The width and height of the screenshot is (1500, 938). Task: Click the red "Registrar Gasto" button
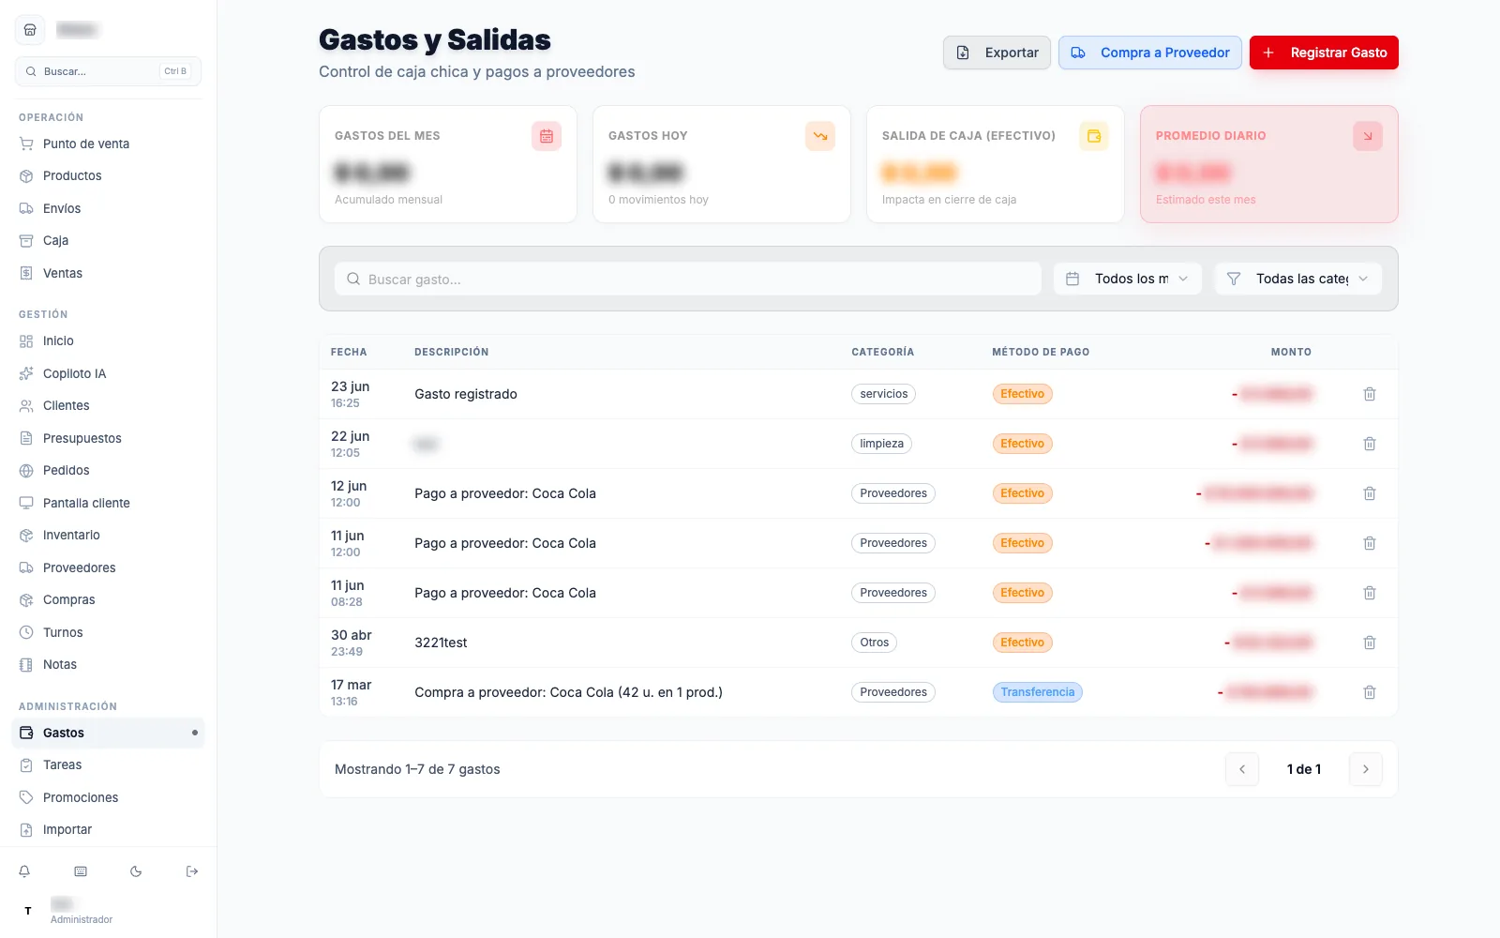1324,53
